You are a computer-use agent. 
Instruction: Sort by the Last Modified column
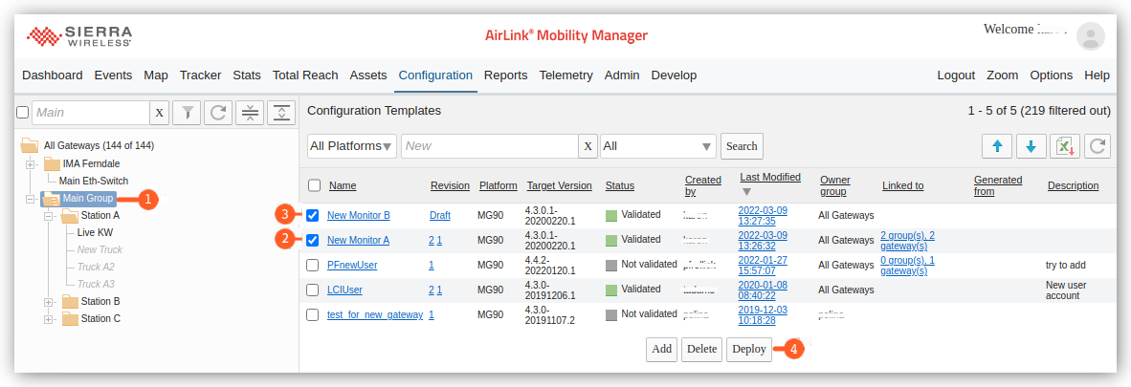(x=769, y=178)
